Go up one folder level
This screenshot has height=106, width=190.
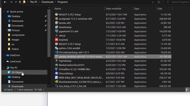[20, 2]
